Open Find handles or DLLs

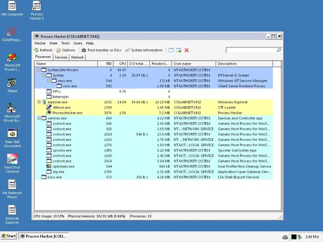(x=101, y=50)
